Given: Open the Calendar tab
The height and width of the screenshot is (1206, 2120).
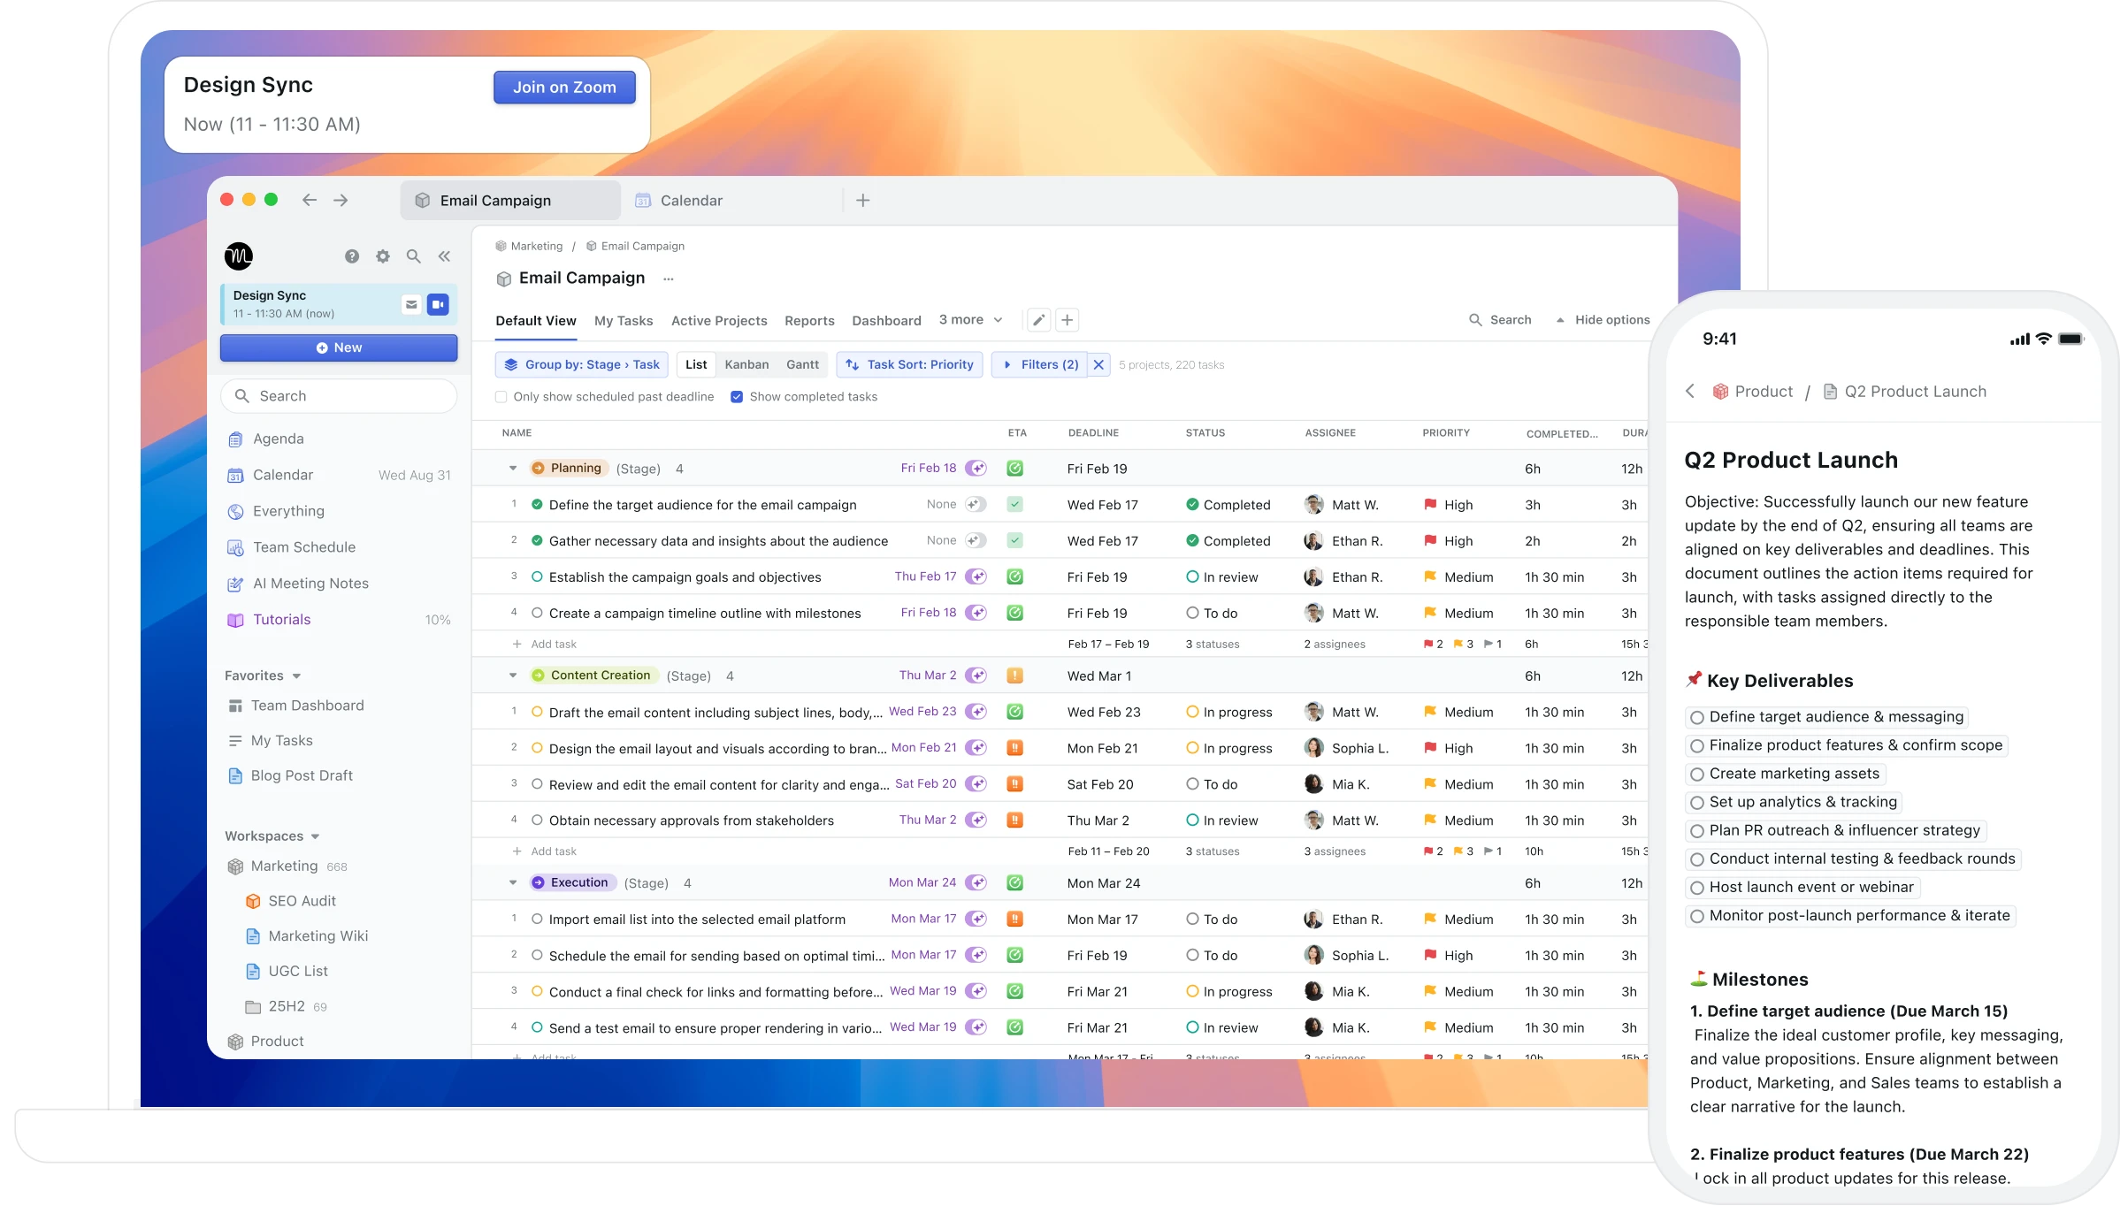Looking at the screenshot, I should tap(691, 201).
